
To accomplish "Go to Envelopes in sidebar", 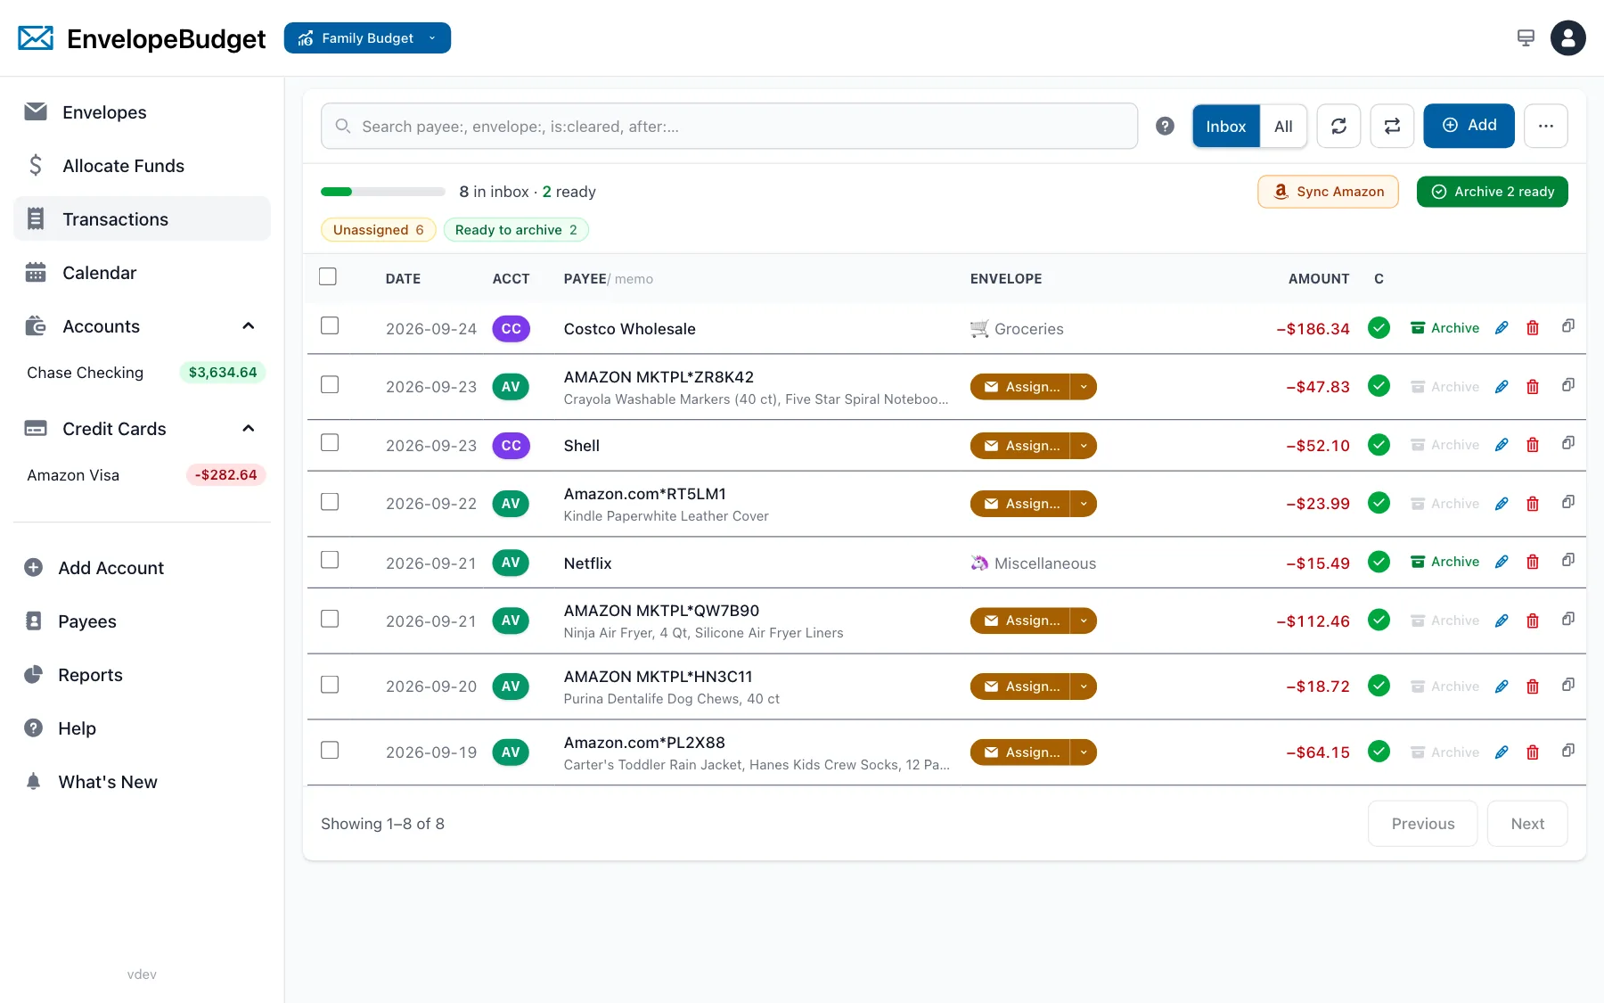I will (142, 112).
